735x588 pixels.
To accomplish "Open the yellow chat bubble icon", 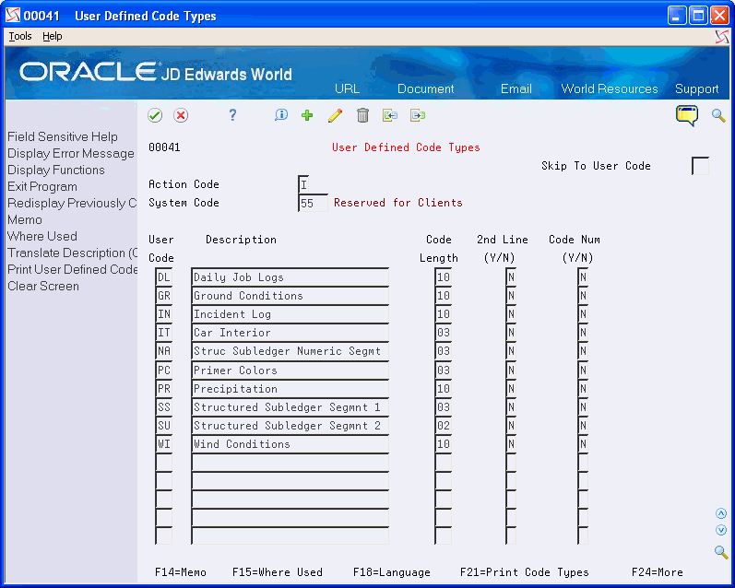I will pyautogui.click(x=687, y=115).
